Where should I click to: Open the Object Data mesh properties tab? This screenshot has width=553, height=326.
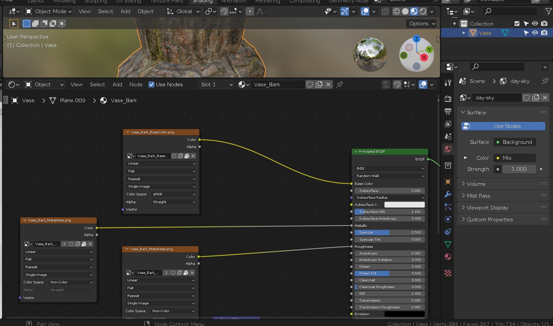point(448,244)
